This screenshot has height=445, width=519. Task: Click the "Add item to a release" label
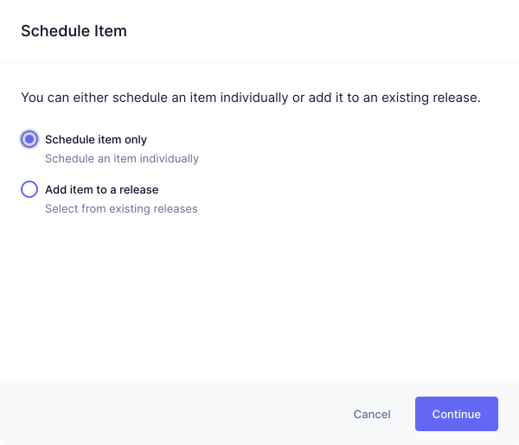tap(101, 189)
